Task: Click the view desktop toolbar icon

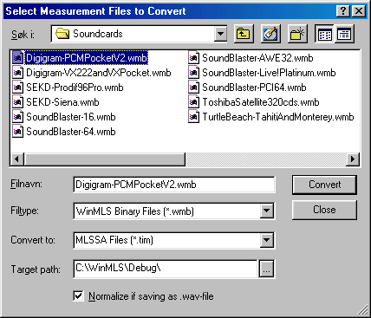Action: pos(270,34)
